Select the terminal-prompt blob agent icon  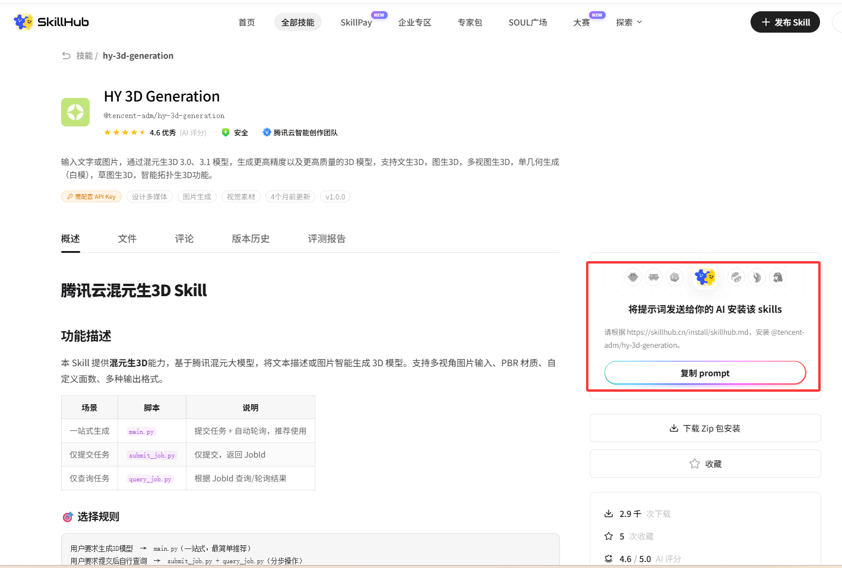click(x=675, y=277)
